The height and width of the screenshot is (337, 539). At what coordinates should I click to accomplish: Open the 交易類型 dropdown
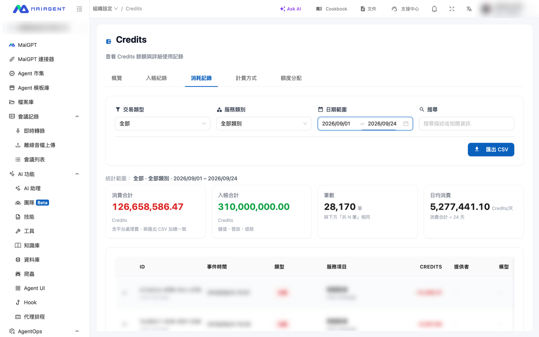pyautogui.click(x=162, y=124)
